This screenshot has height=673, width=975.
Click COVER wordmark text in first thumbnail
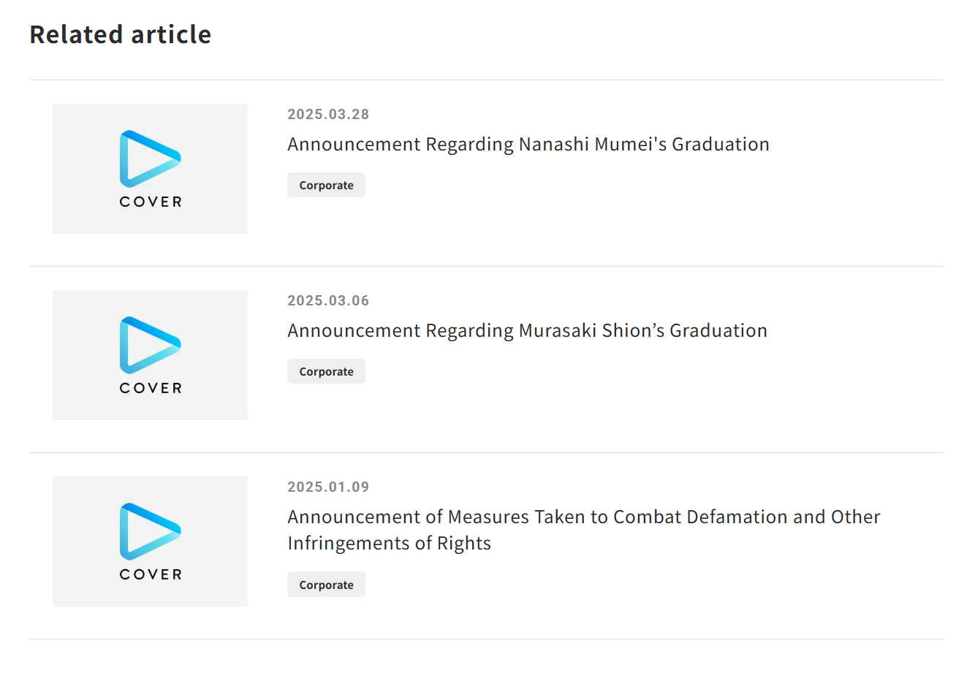pyautogui.click(x=151, y=202)
